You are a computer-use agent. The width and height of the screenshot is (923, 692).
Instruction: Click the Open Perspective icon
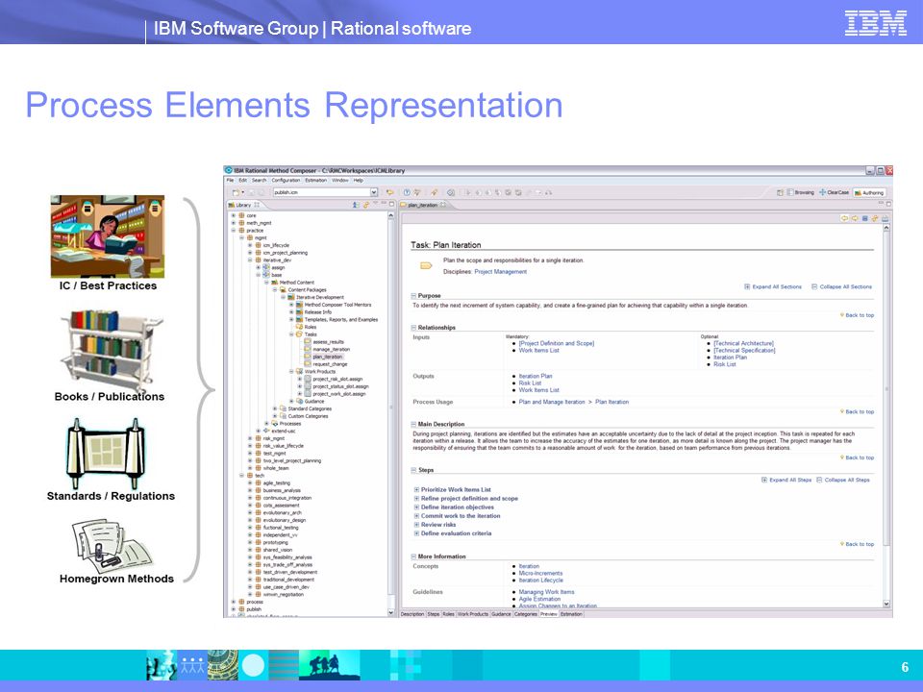pos(780,192)
